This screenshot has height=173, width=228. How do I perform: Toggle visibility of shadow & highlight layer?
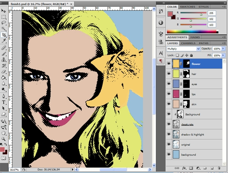[x=169, y=134]
